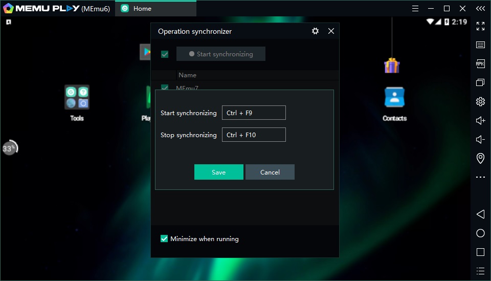The image size is (491, 281).
Task: Open the MEmu title bar hamburger menu
Action: coord(415,8)
